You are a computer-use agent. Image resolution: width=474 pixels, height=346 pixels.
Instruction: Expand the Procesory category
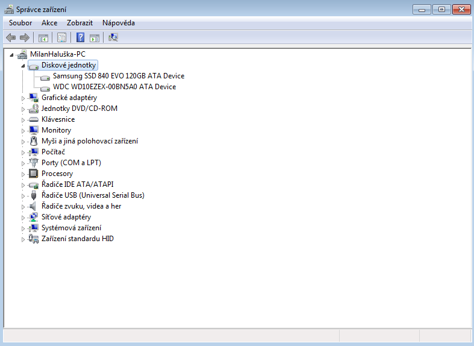pyautogui.click(x=23, y=174)
